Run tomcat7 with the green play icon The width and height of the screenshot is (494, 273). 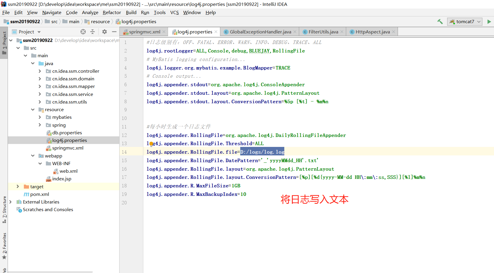(489, 22)
